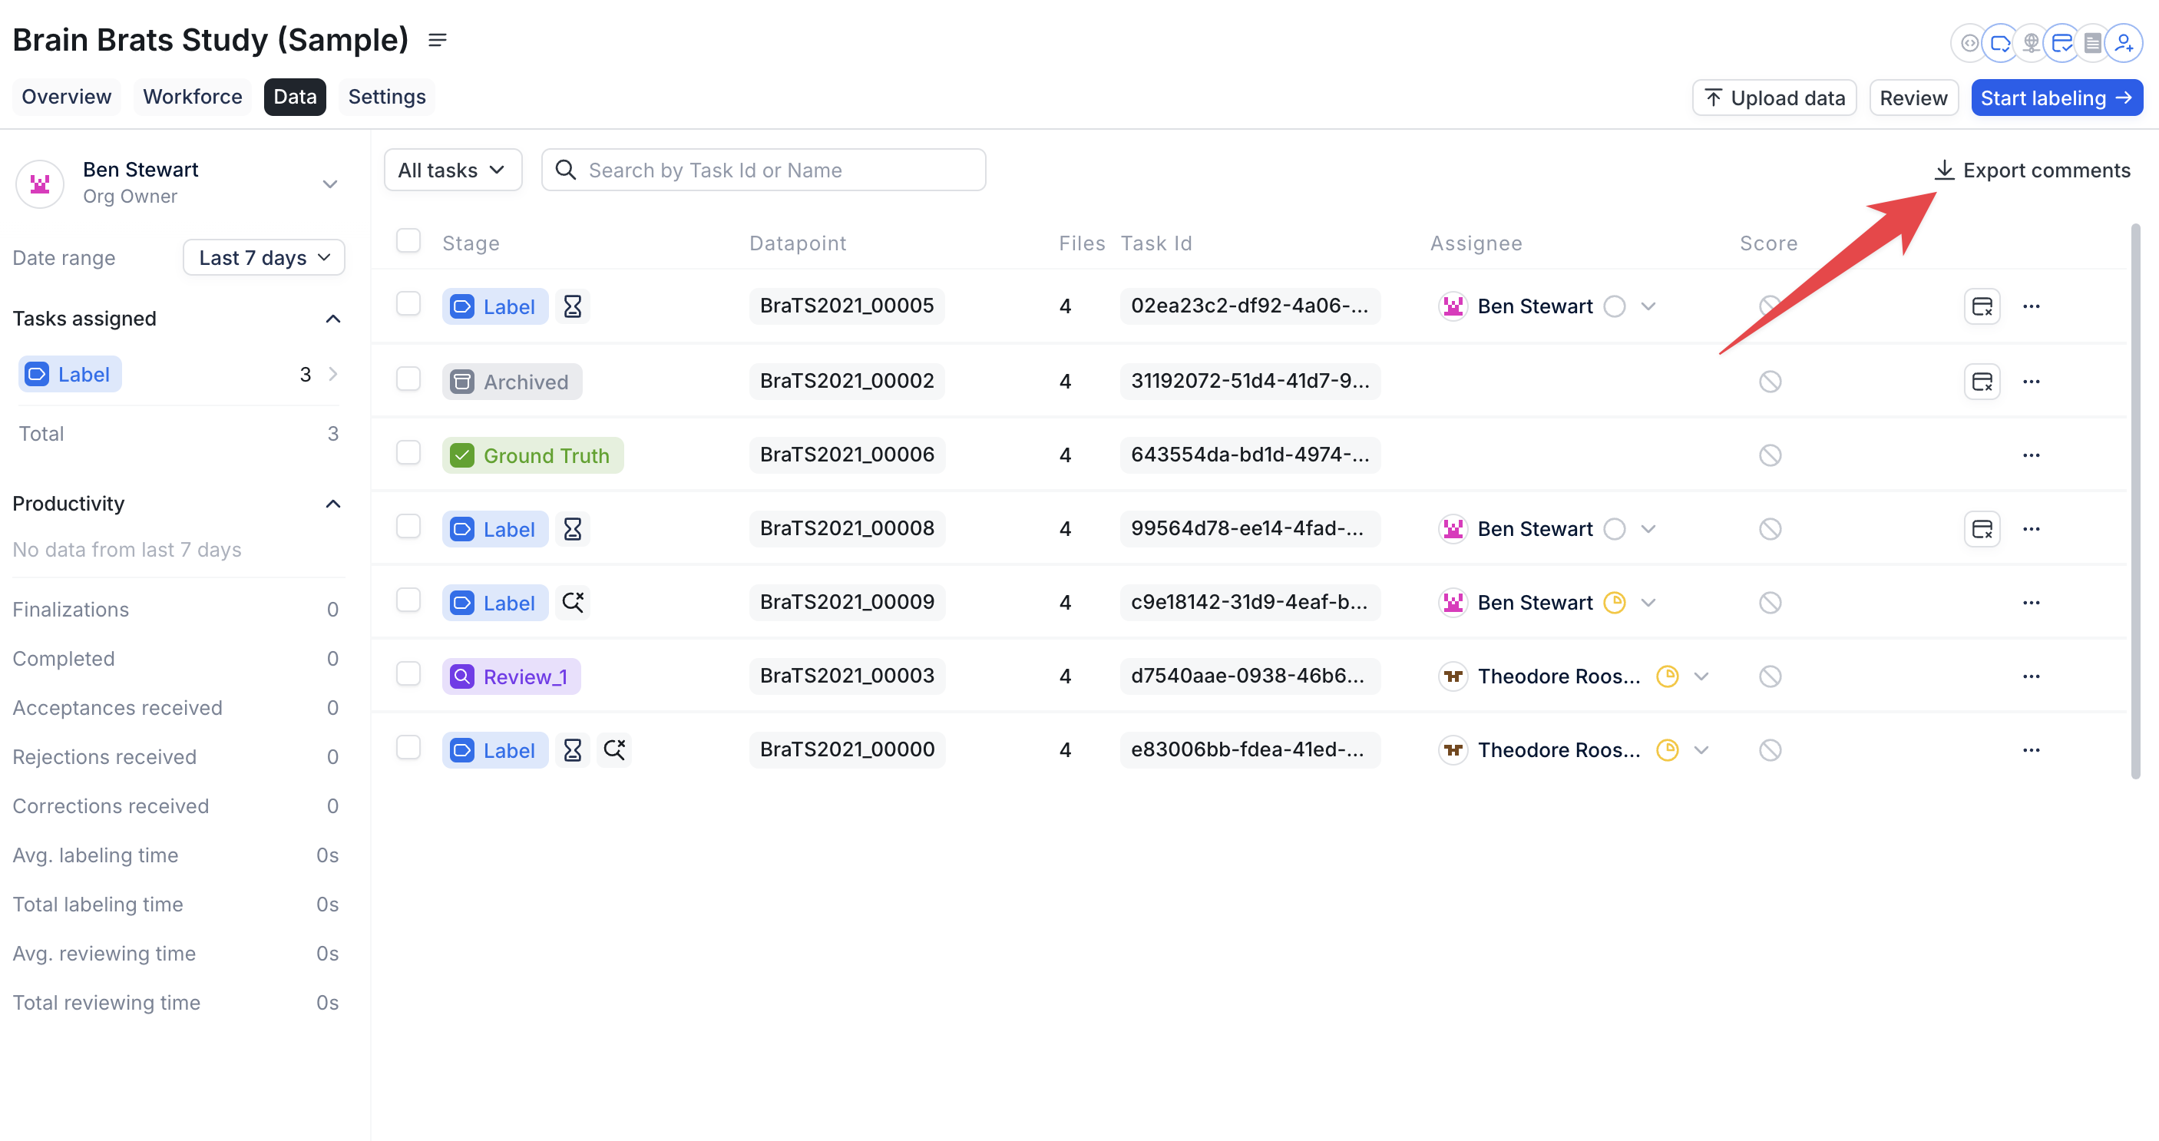Image resolution: width=2159 pixels, height=1141 pixels.
Task: Open the Label stage row in Tasks assigned
Action: coord(180,374)
